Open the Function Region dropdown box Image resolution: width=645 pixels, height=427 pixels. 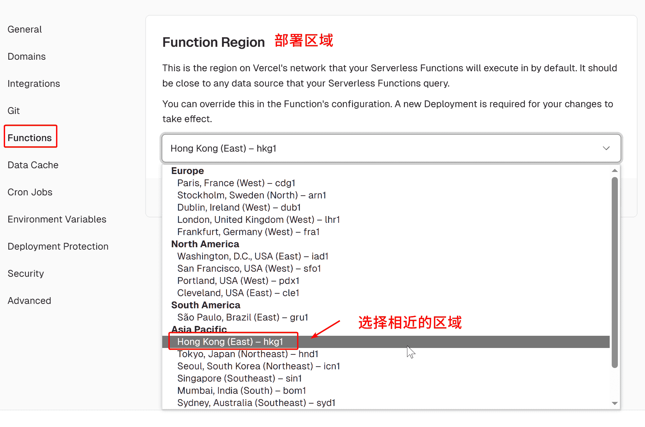pos(391,148)
